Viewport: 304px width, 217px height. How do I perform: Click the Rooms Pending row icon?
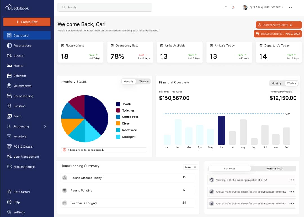(x=65, y=191)
